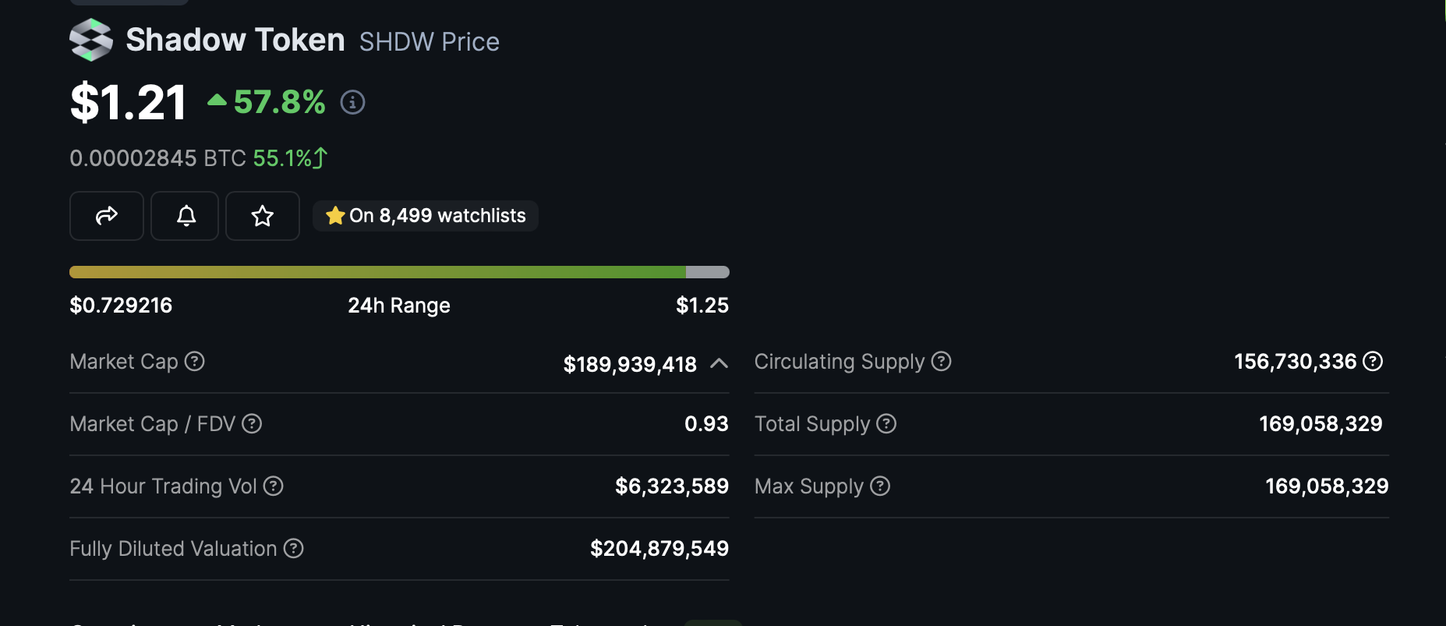Switch BTC price conversion via arrows icon
The image size is (1446, 626).
[320, 158]
